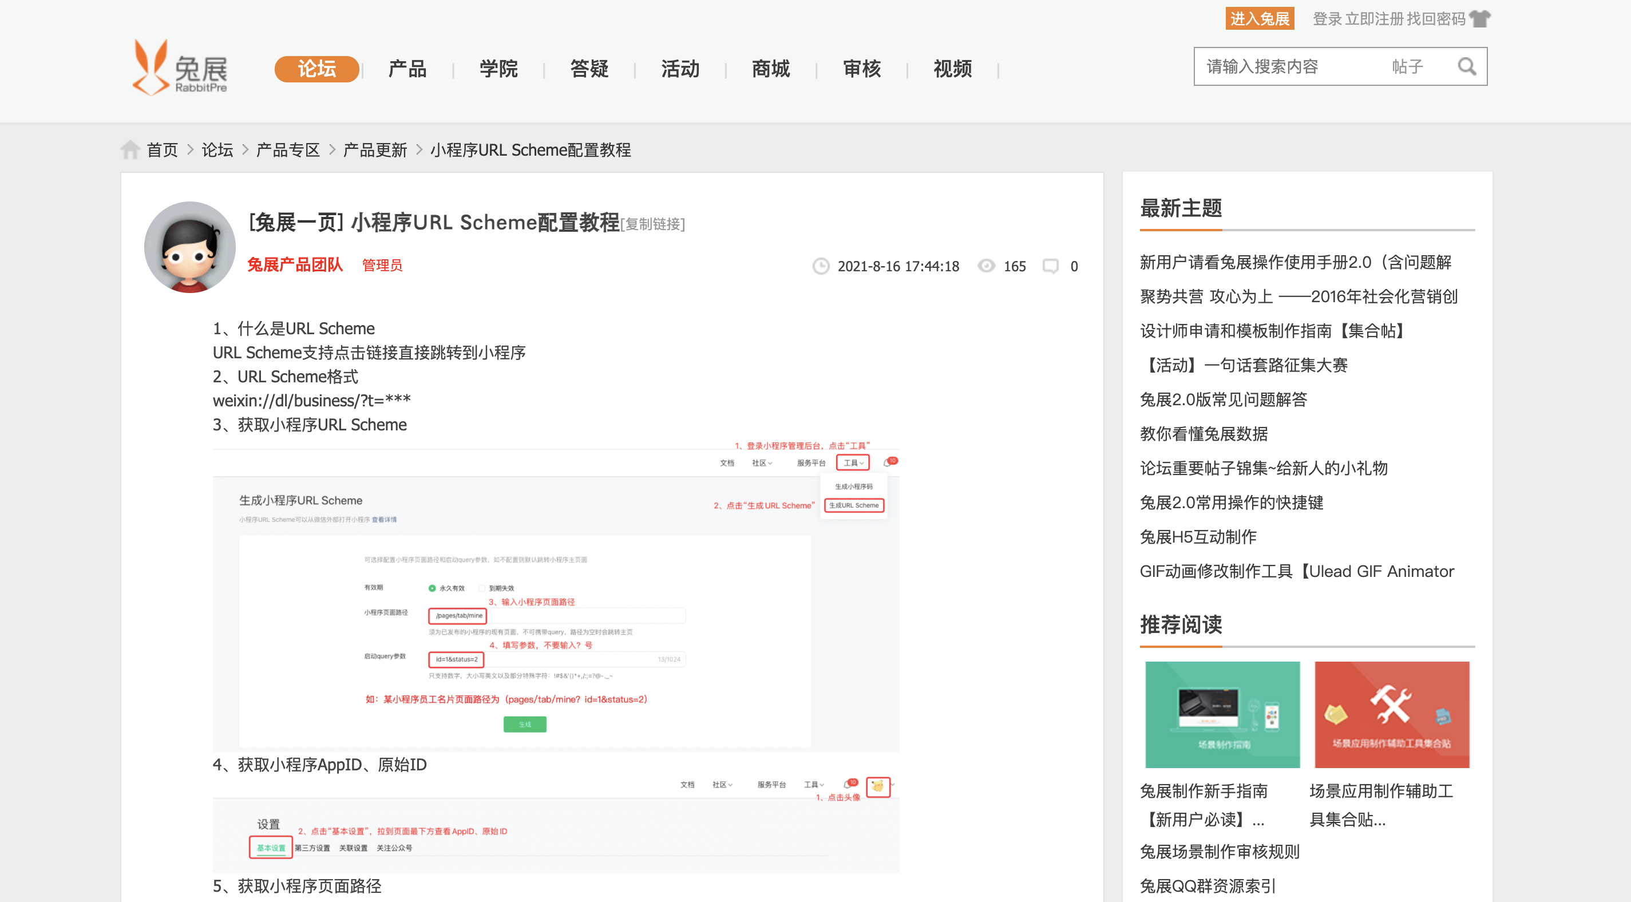Image resolution: width=1631 pixels, height=902 pixels.
Task: Click the weixin://dl/business/?t=*** text
Action: coord(311,400)
